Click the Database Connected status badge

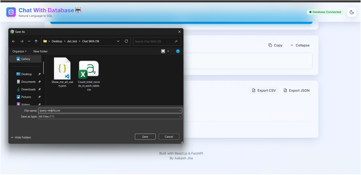325,12
